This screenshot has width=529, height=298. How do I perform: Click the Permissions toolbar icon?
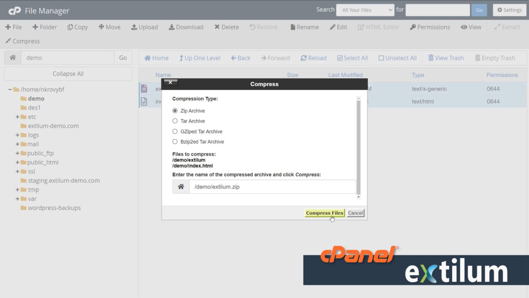click(430, 27)
